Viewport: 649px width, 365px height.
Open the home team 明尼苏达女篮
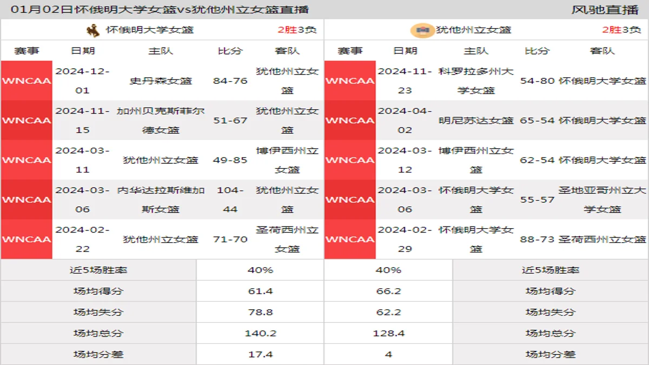[476, 120]
